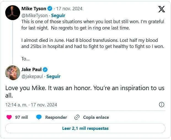Open the tweet info circle icon

click(x=162, y=104)
